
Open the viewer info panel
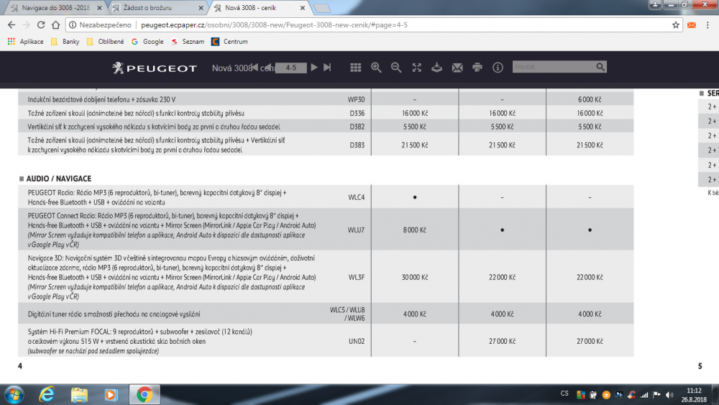[498, 68]
